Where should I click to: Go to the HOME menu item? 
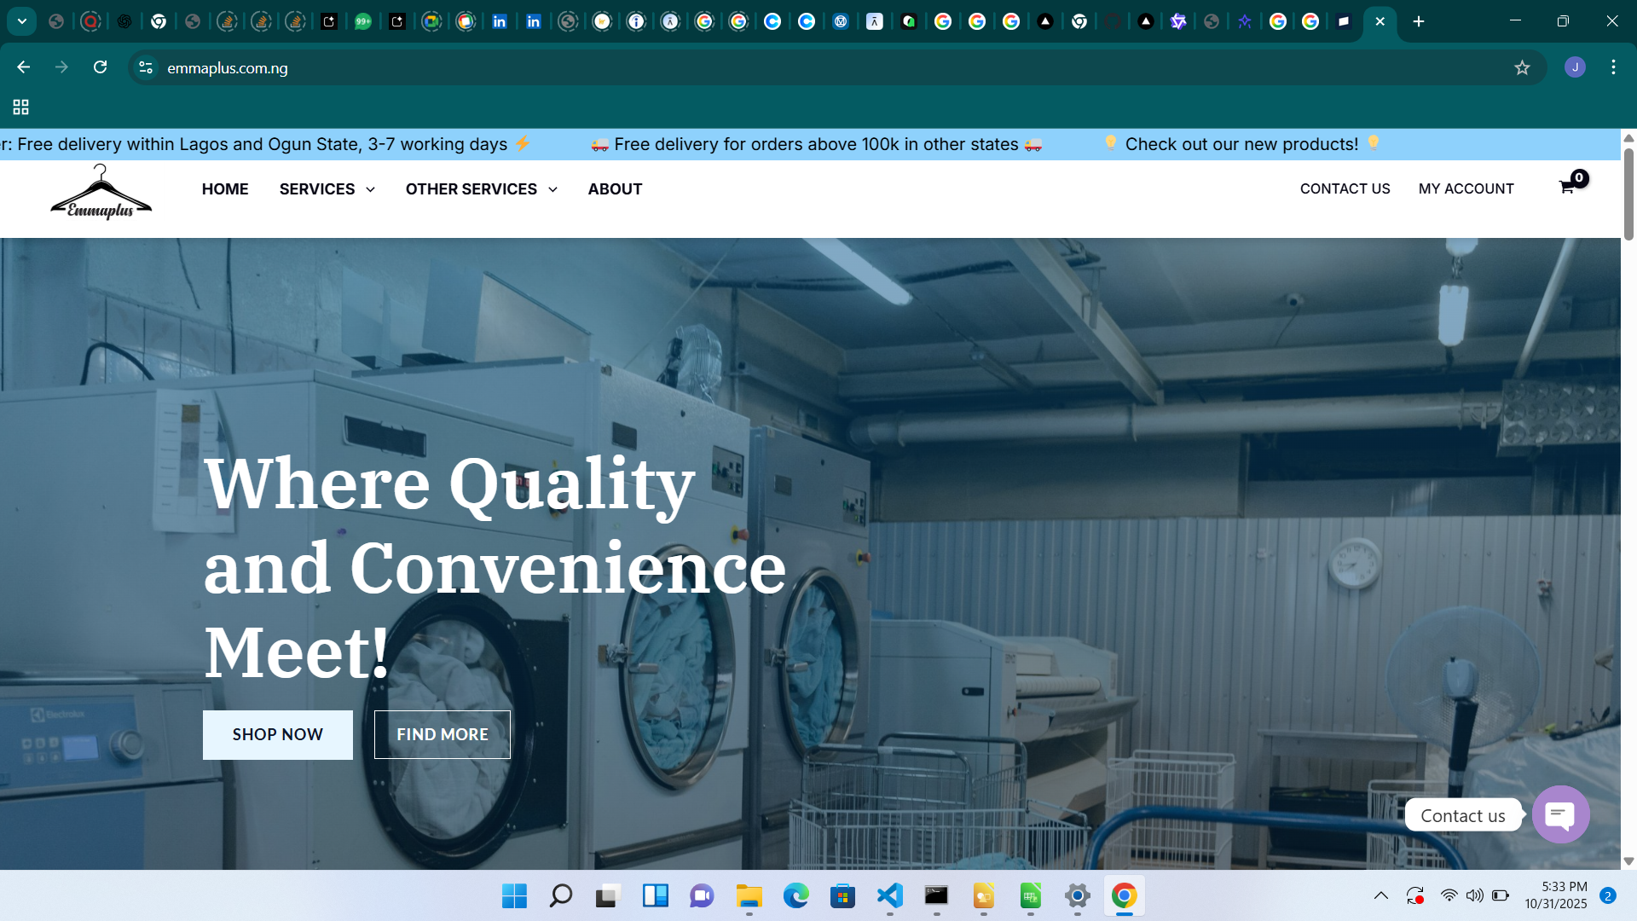coord(225,189)
